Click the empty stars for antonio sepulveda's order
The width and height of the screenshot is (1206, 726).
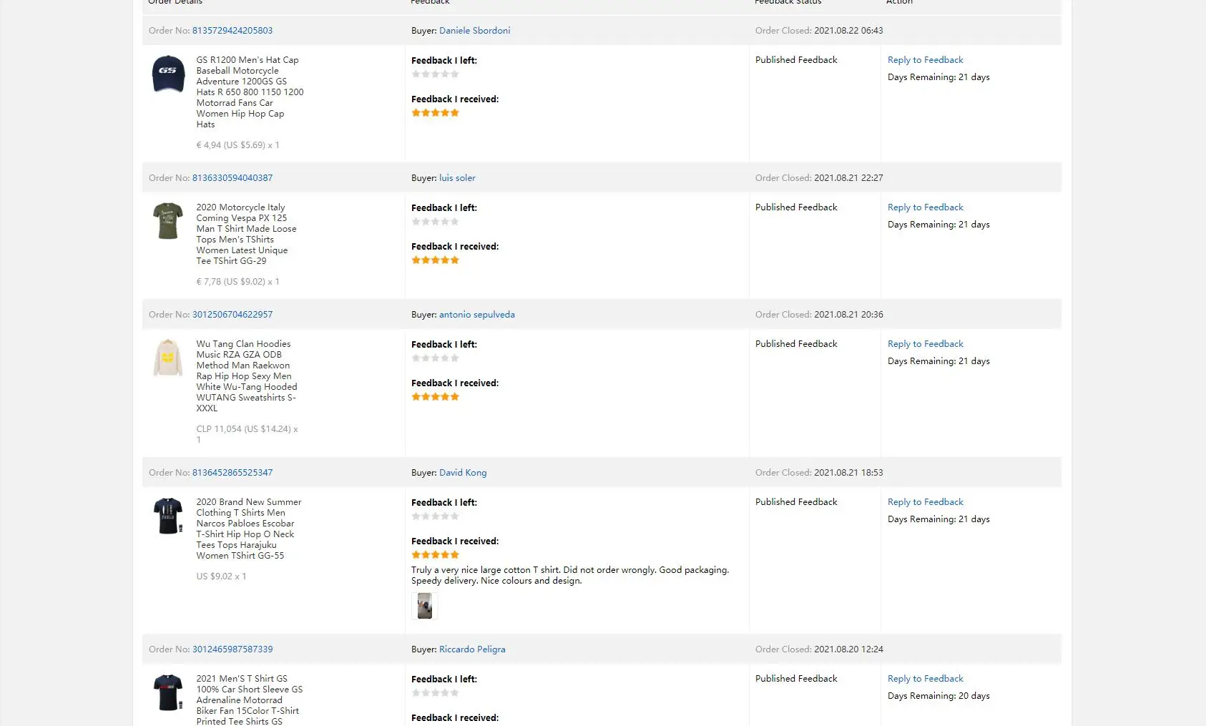click(435, 358)
